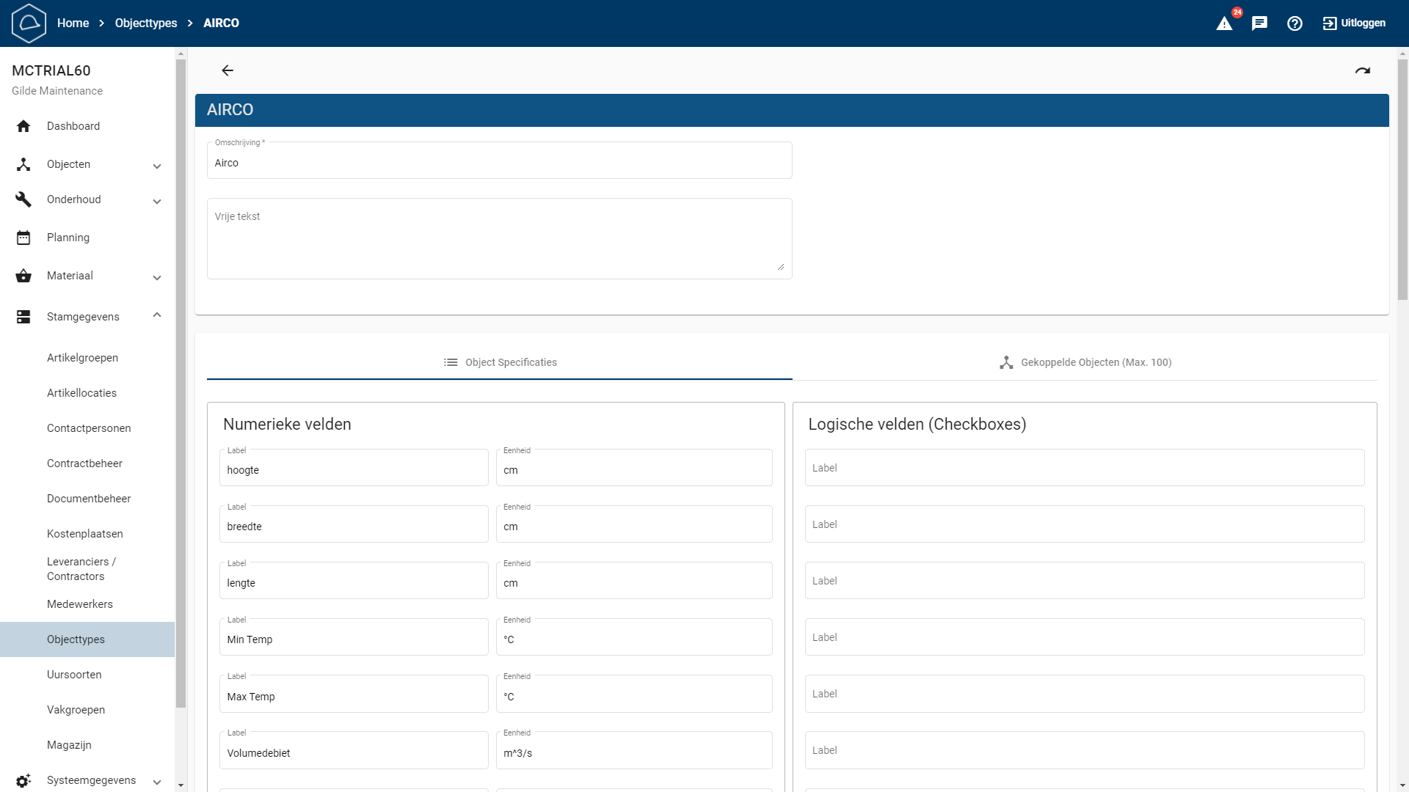
Task: Expand the Materiaal sidebar menu
Action: pos(156,277)
